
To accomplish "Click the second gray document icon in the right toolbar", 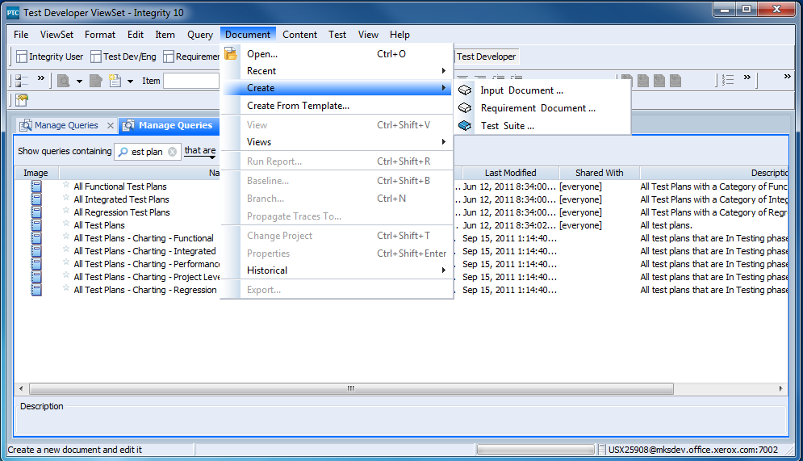I will pos(643,81).
